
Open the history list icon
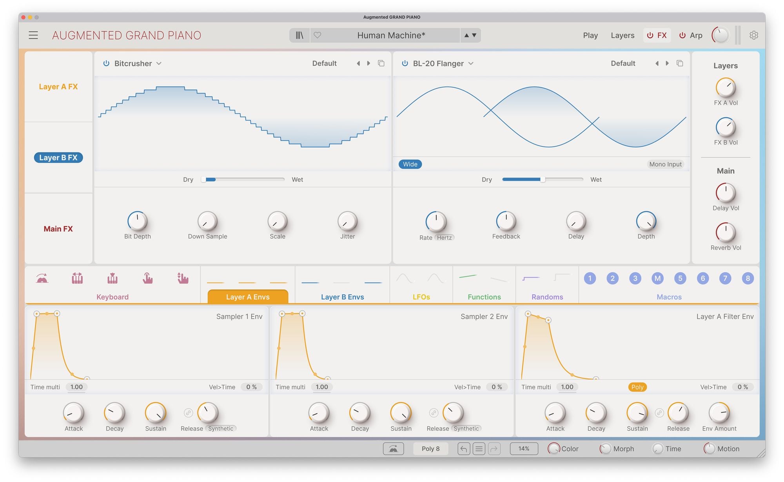[x=479, y=449]
